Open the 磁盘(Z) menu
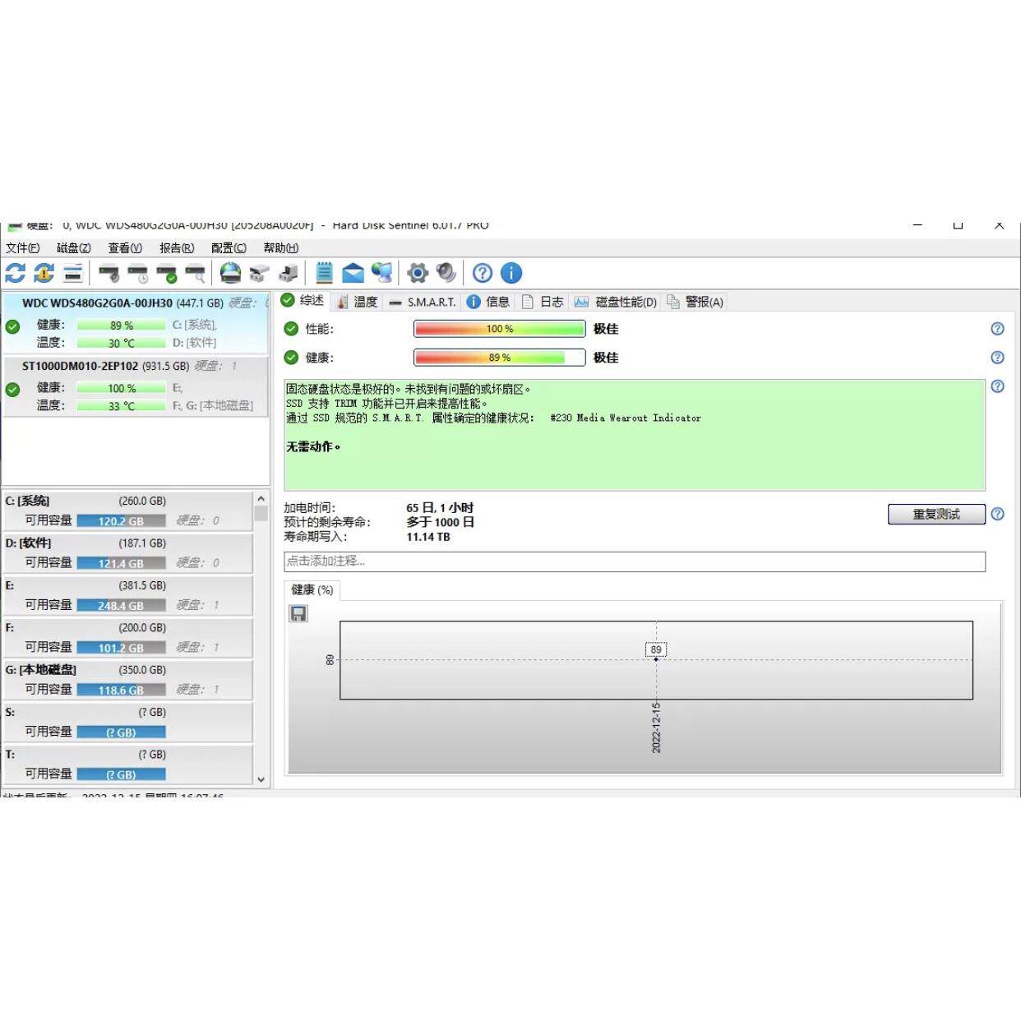Image resolution: width=1021 pixels, height=1021 pixels. click(74, 247)
